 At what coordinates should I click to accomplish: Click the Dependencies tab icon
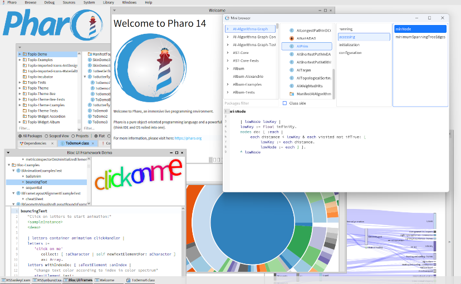tap(22, 143)
